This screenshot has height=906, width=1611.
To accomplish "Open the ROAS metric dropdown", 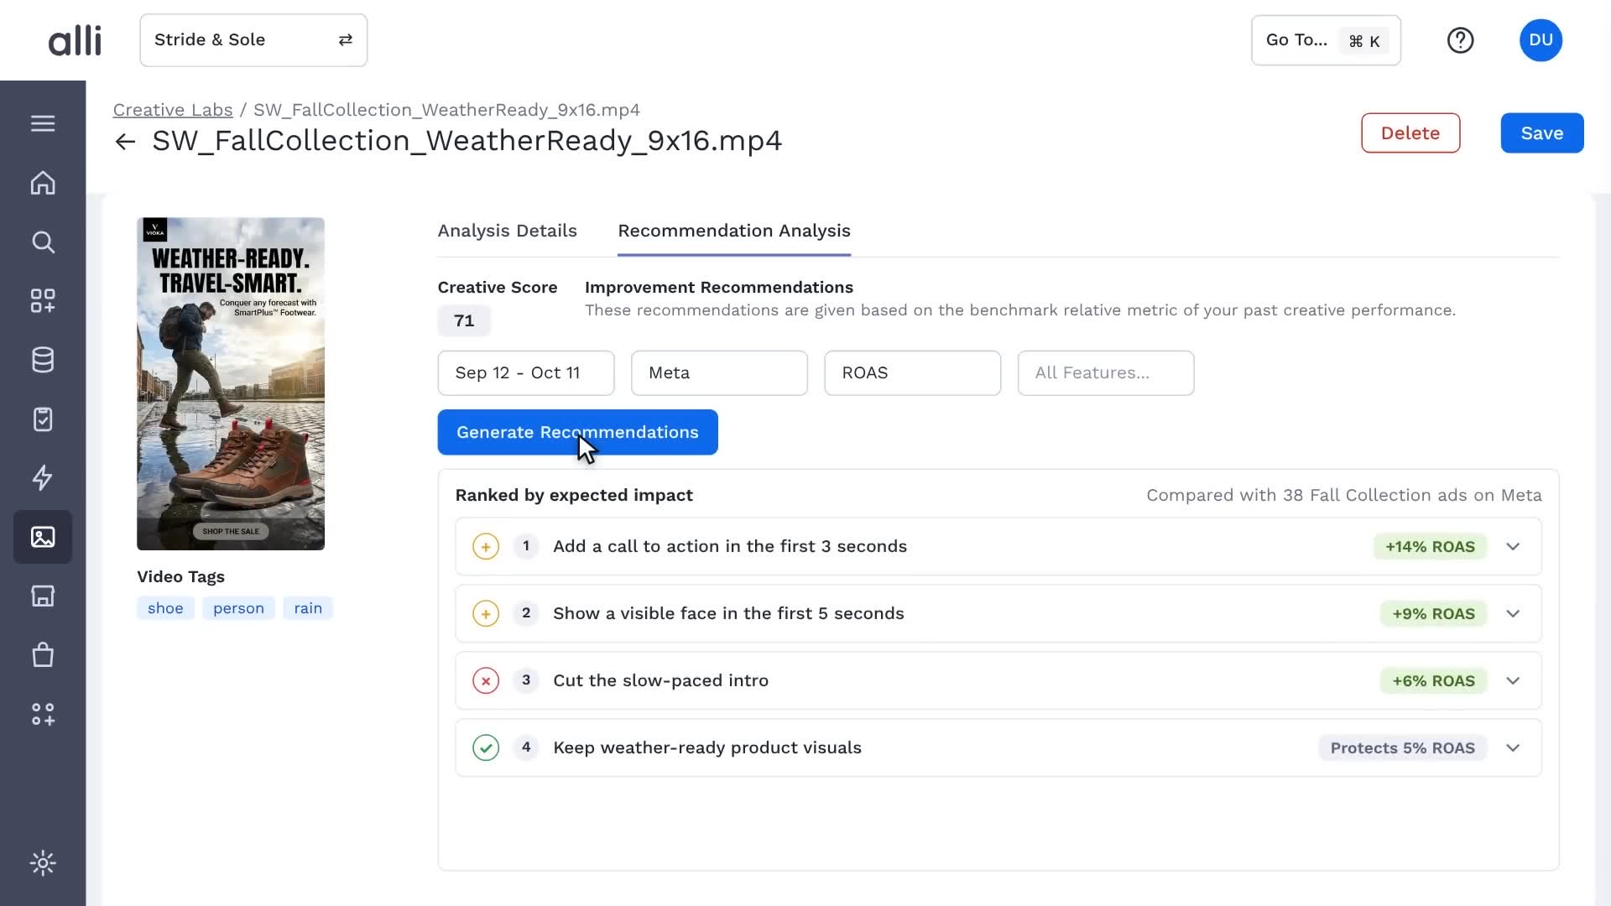I will click(912, 373).
